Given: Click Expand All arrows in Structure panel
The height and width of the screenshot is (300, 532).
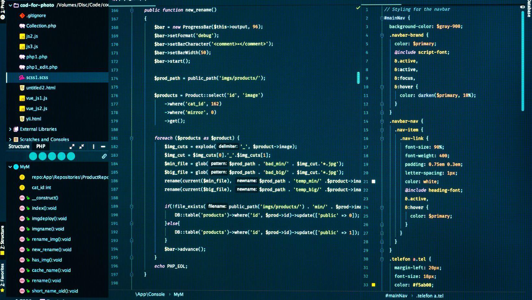Looking at the screenshot, I should [x=72, y=147].
